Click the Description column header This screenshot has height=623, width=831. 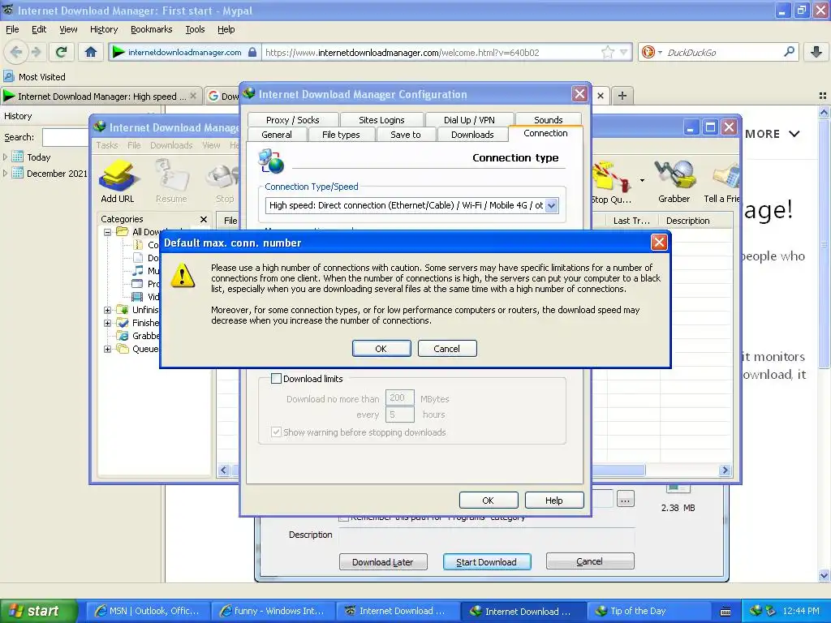(x=688, y=221)
